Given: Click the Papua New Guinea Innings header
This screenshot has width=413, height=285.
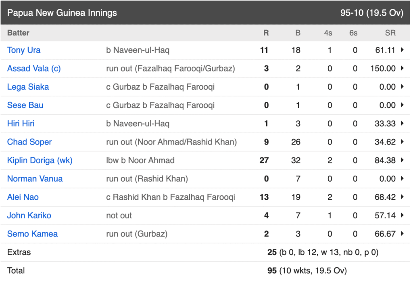Looking at the screenshot, I should coord(62,13).
